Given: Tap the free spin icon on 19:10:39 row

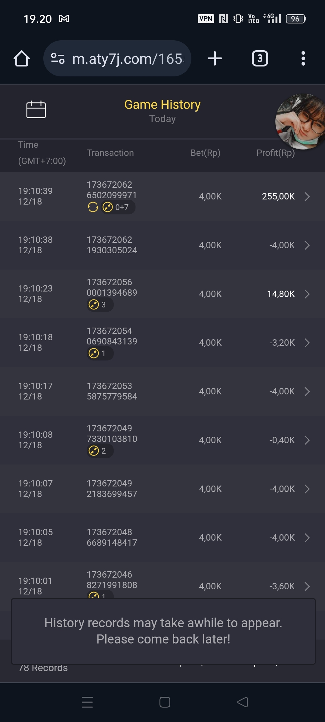Looking at the screenshot, I should 93,207.
